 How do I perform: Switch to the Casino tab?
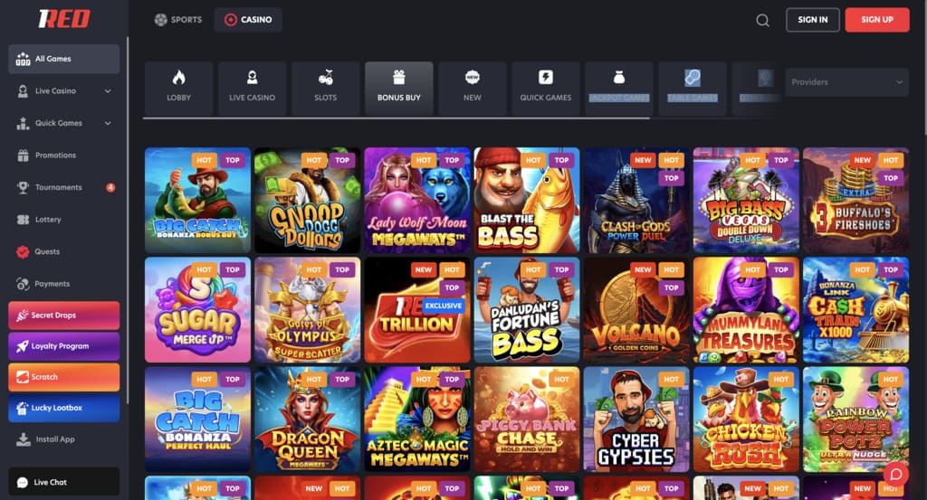tap(248, 20)
